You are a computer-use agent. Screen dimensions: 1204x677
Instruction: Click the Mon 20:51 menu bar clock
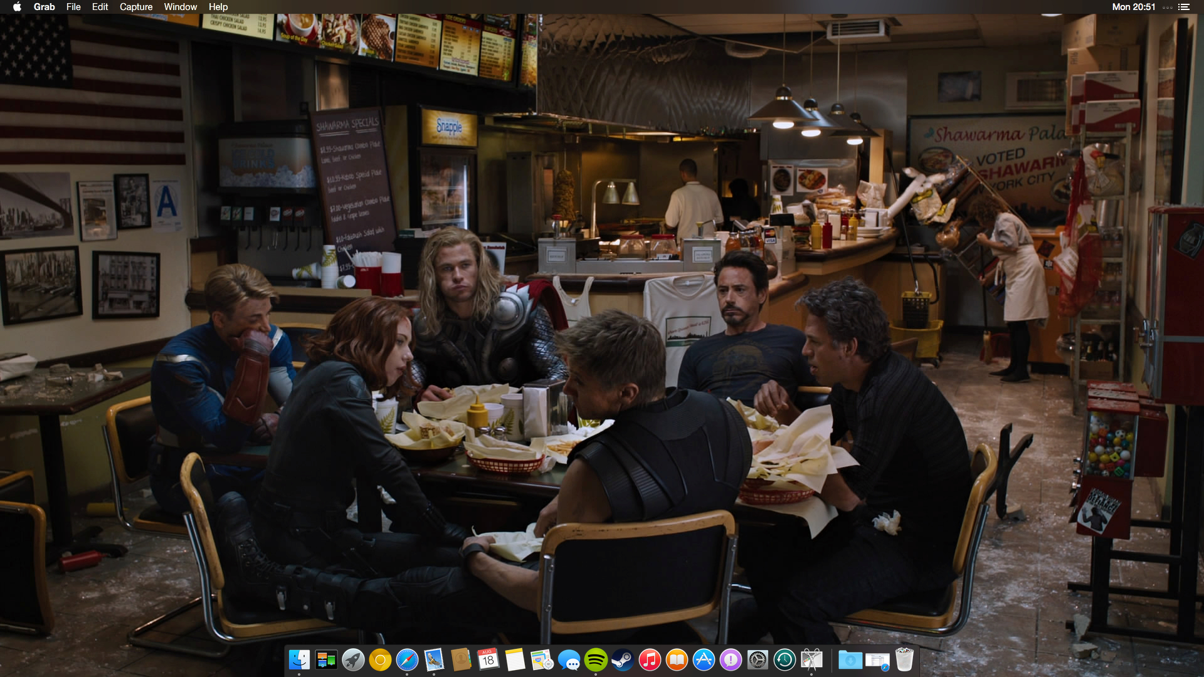click(x=1134, y=7)
